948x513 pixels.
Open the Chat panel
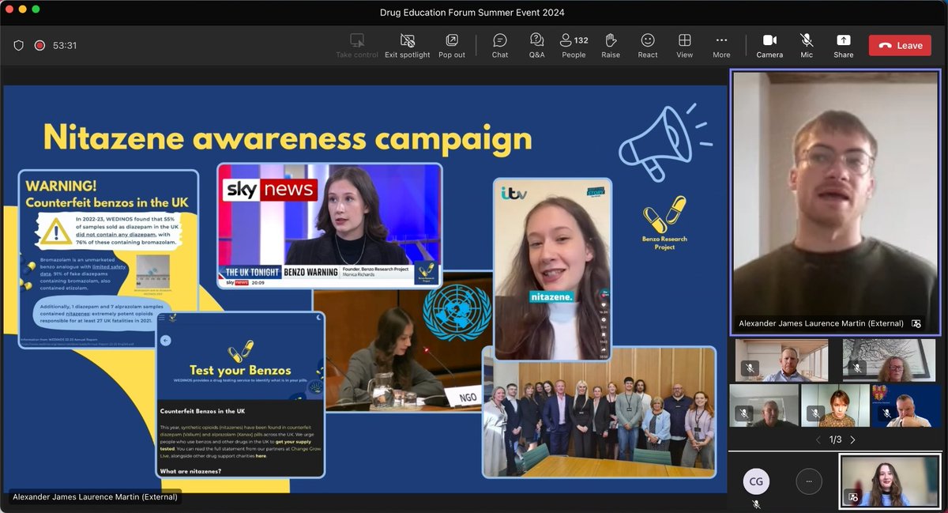[x=500, y=46]
